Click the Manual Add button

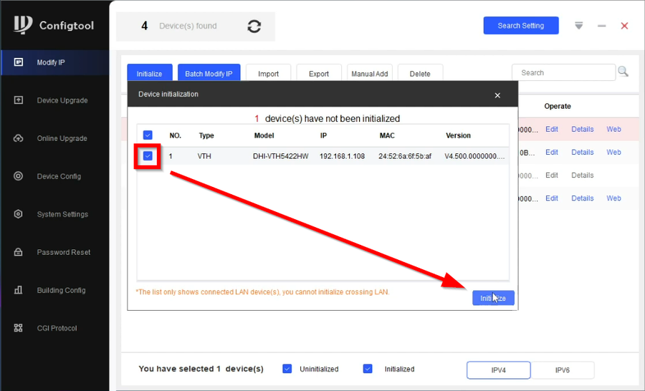tap(369, 73)
